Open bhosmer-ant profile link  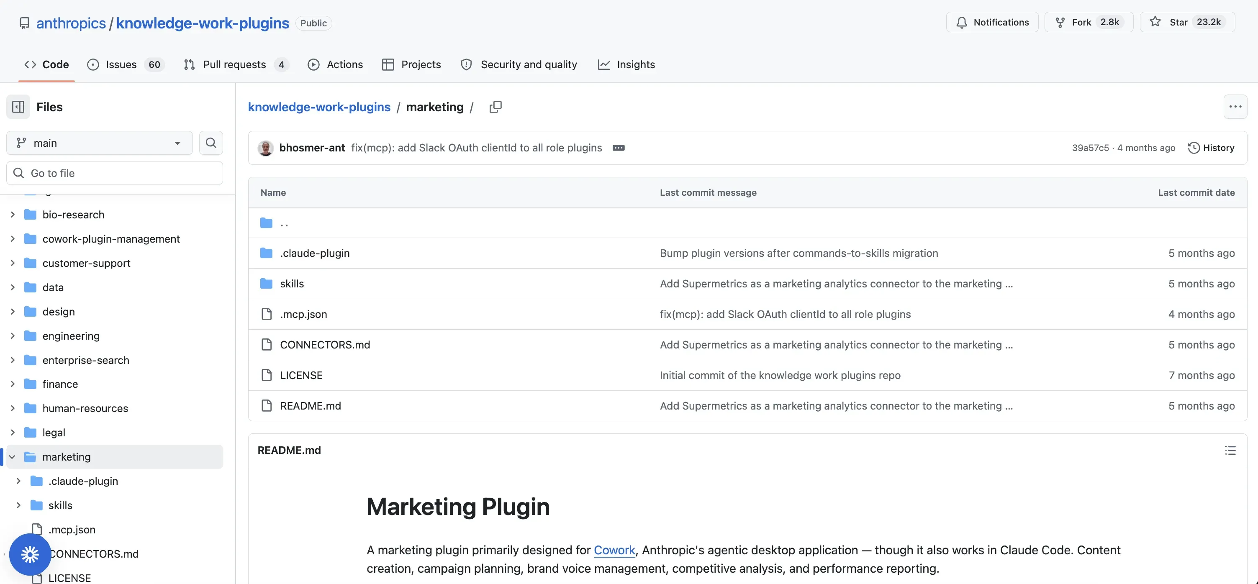click(x=312, y=148)
